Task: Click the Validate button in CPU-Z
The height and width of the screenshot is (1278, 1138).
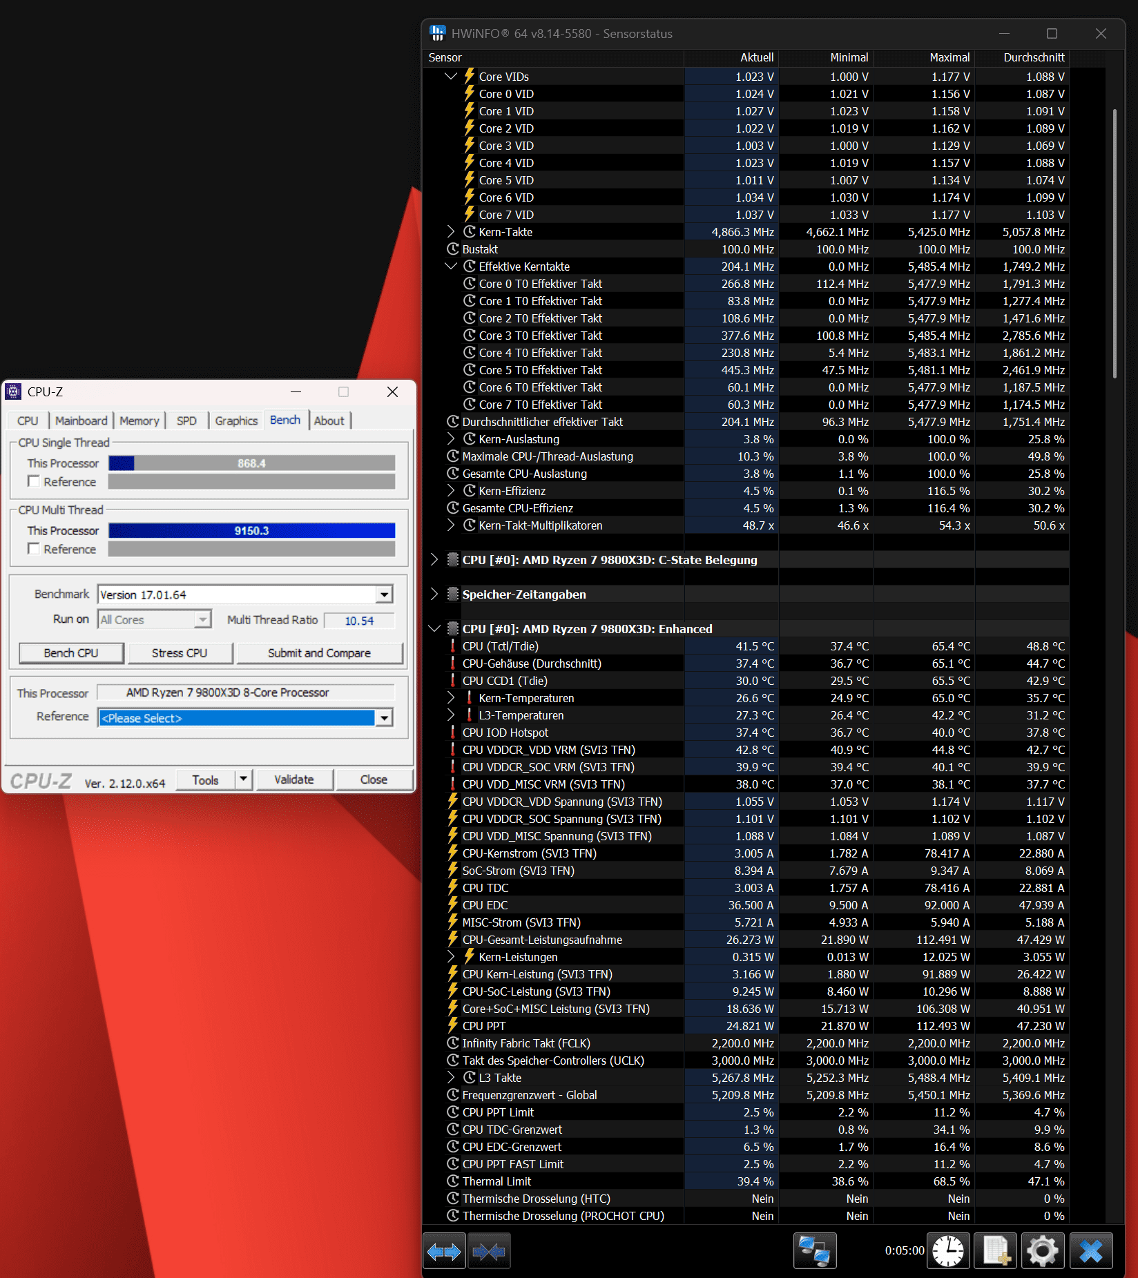Action: tap(294, 780)
